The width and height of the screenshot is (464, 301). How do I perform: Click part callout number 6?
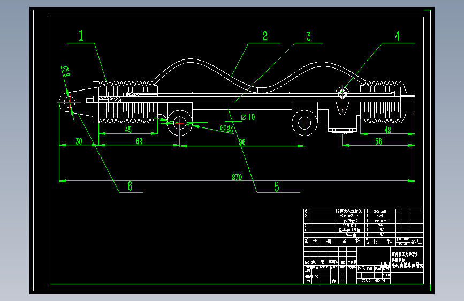click(x=130, y=186)
